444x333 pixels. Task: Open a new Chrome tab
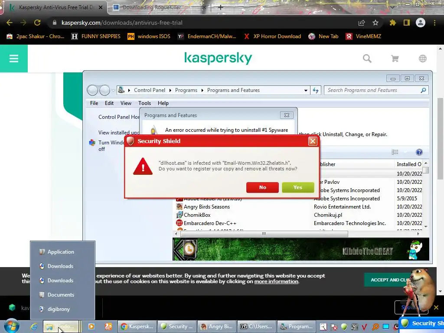221,7
